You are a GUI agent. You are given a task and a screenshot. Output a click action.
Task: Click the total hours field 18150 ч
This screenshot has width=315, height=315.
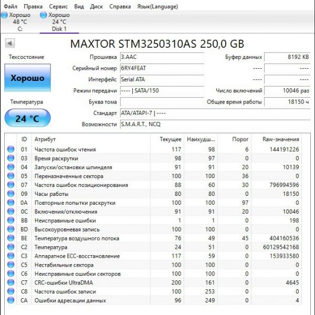pos(287,102)
